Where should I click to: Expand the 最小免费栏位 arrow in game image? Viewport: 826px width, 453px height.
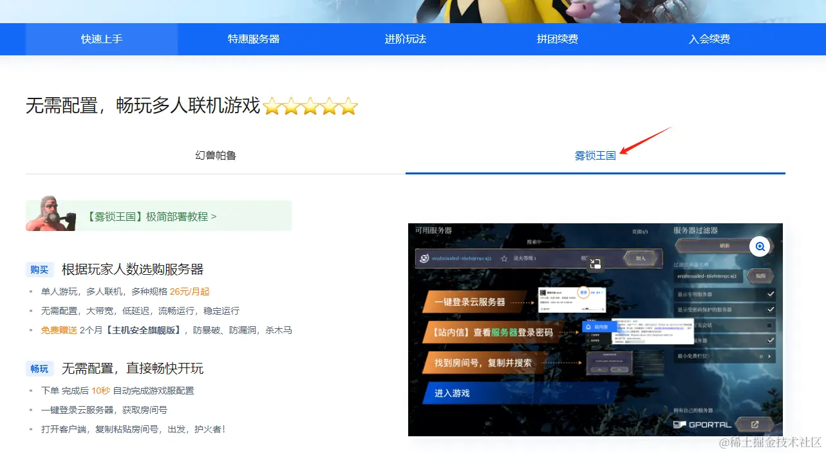pos(770,356)
